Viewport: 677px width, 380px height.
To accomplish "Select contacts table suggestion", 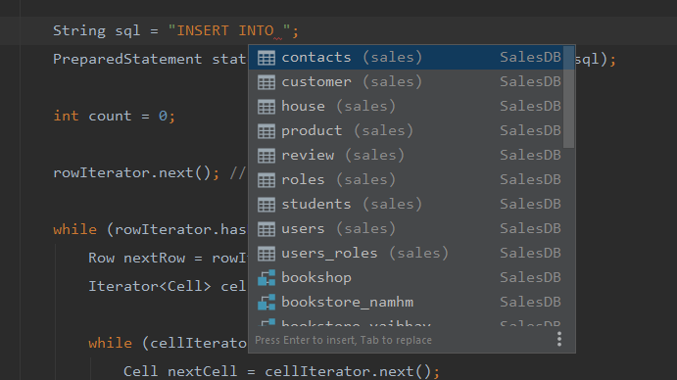I will click(x=406, y=58).
